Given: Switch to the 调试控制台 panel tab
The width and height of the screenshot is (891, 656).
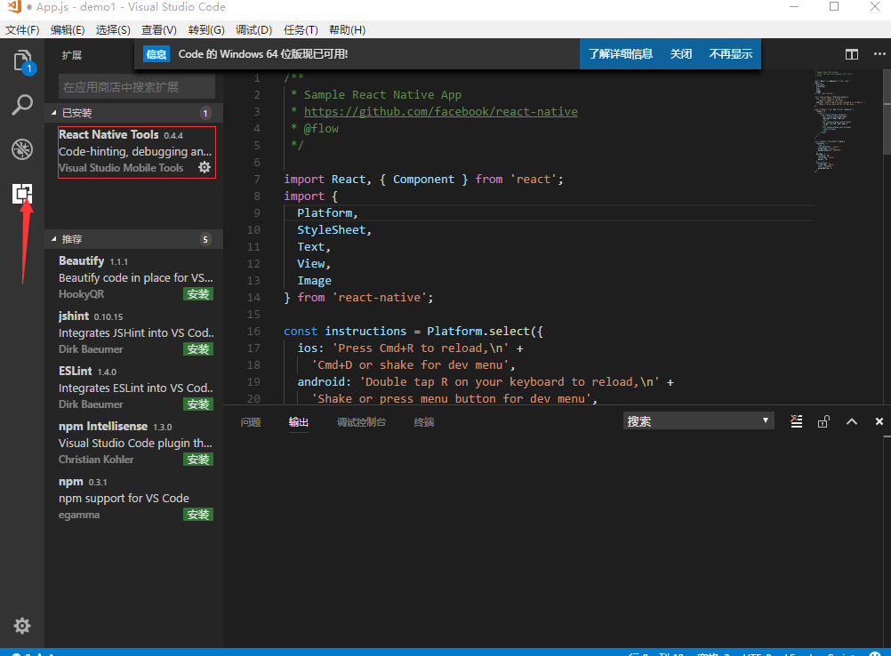Looking at the screenshot, I should click(361, 422).
